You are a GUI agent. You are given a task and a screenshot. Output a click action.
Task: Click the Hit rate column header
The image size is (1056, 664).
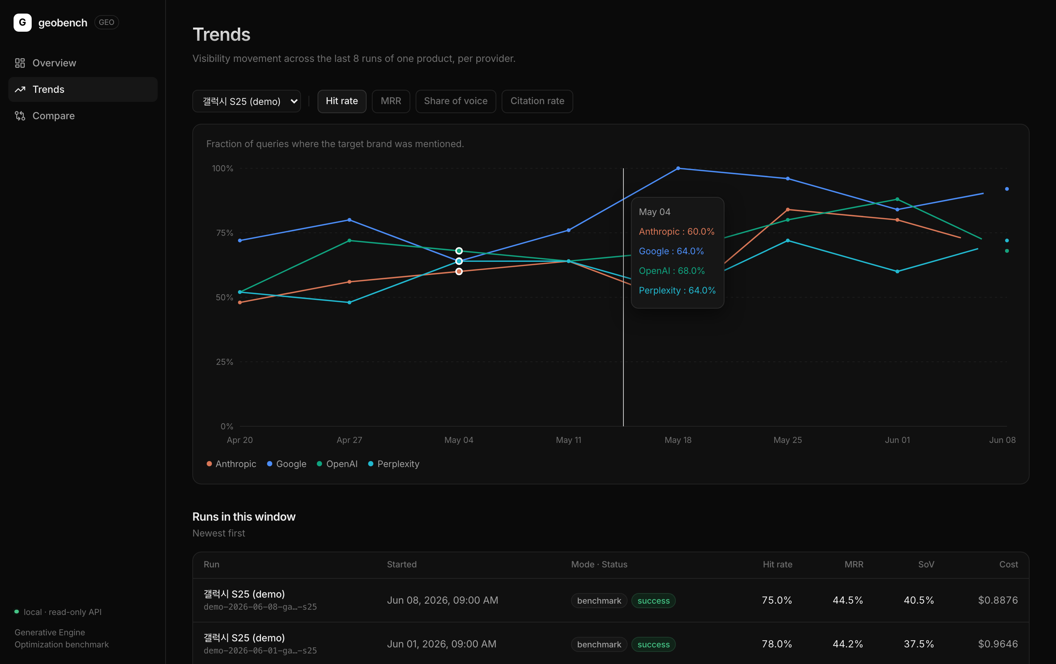pos(777,564)
